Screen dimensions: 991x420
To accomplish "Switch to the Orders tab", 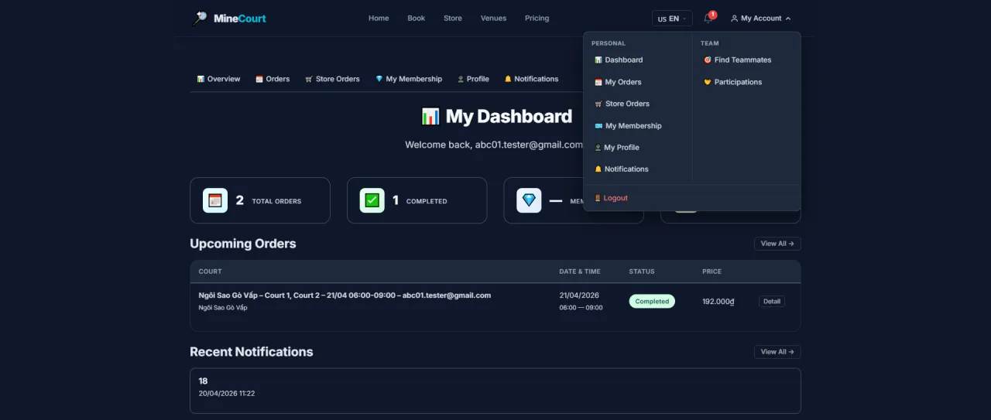I will (x=273, y=79).
